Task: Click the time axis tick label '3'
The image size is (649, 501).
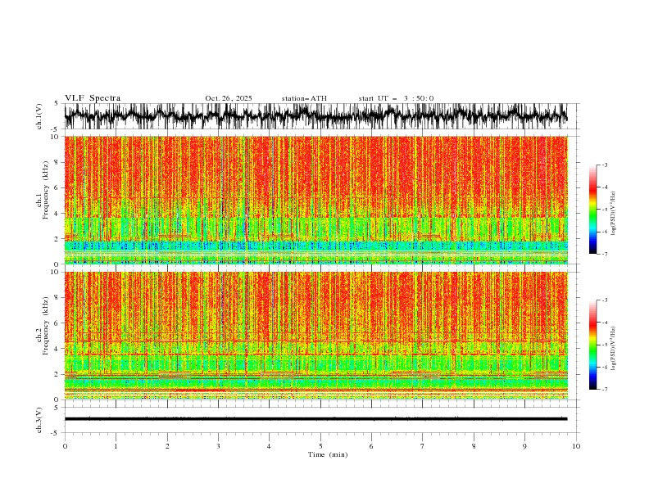Action: [x=218, y=446]
